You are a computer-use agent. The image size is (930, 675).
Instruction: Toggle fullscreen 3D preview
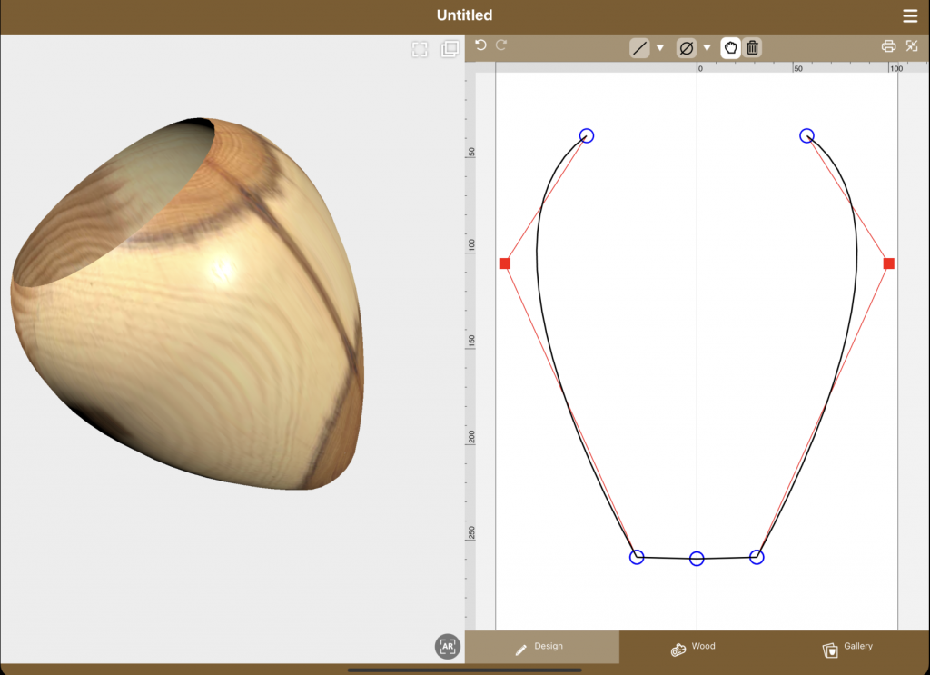coord(420,49)
